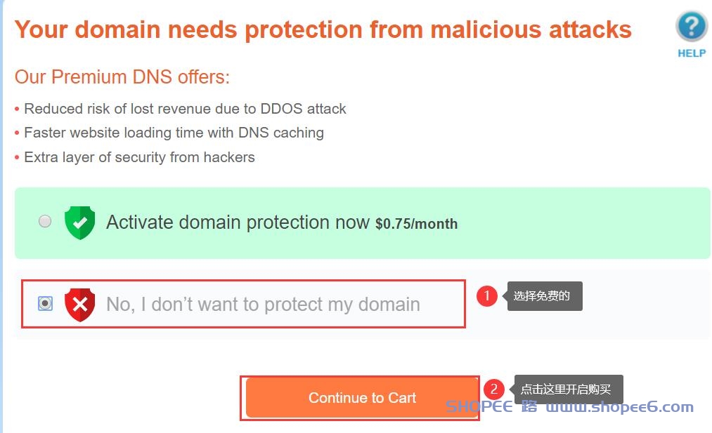Click the blue question mark help icon

pos(691,27)
